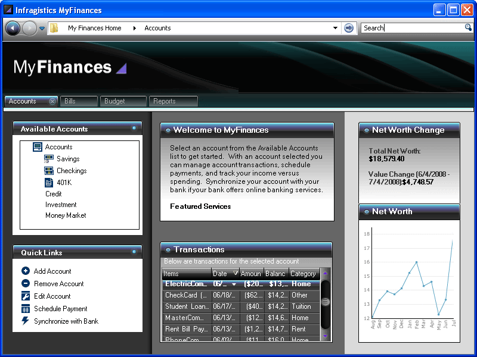Screen dimensions: 477x357
Task: Select the Rent Bill Pay transaction row
Action: tap(241, 329)
